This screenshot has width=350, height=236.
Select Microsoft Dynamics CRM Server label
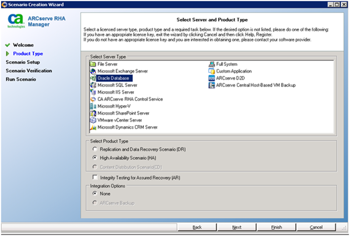click(128, 127)
